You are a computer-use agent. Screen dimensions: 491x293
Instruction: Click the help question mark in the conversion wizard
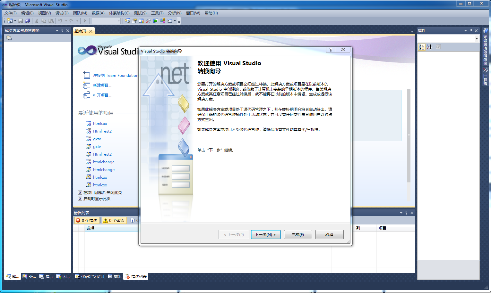(331, 50)
